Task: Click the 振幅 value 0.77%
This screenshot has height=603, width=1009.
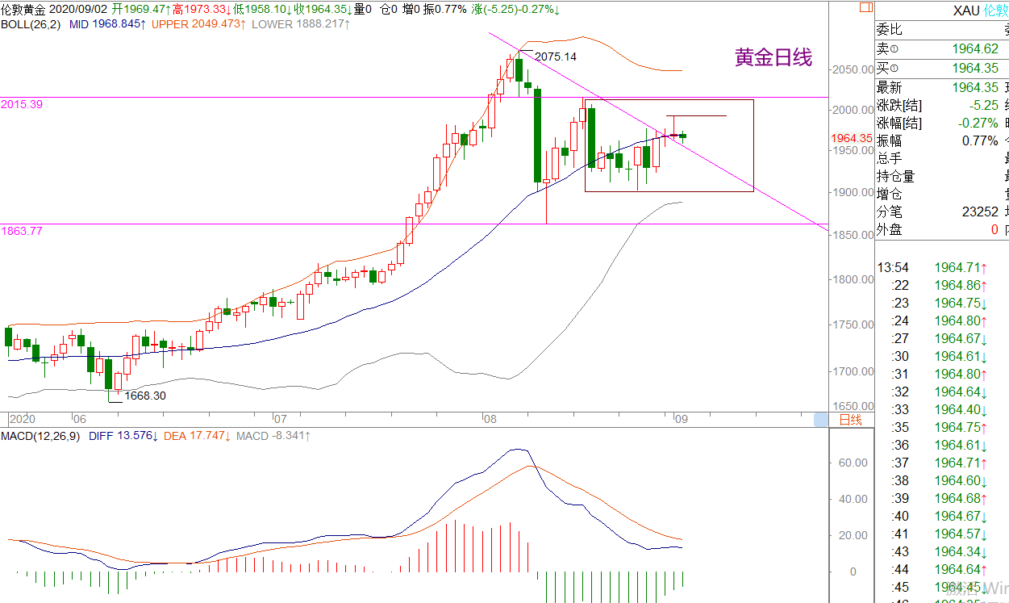Action: point(980,141)
